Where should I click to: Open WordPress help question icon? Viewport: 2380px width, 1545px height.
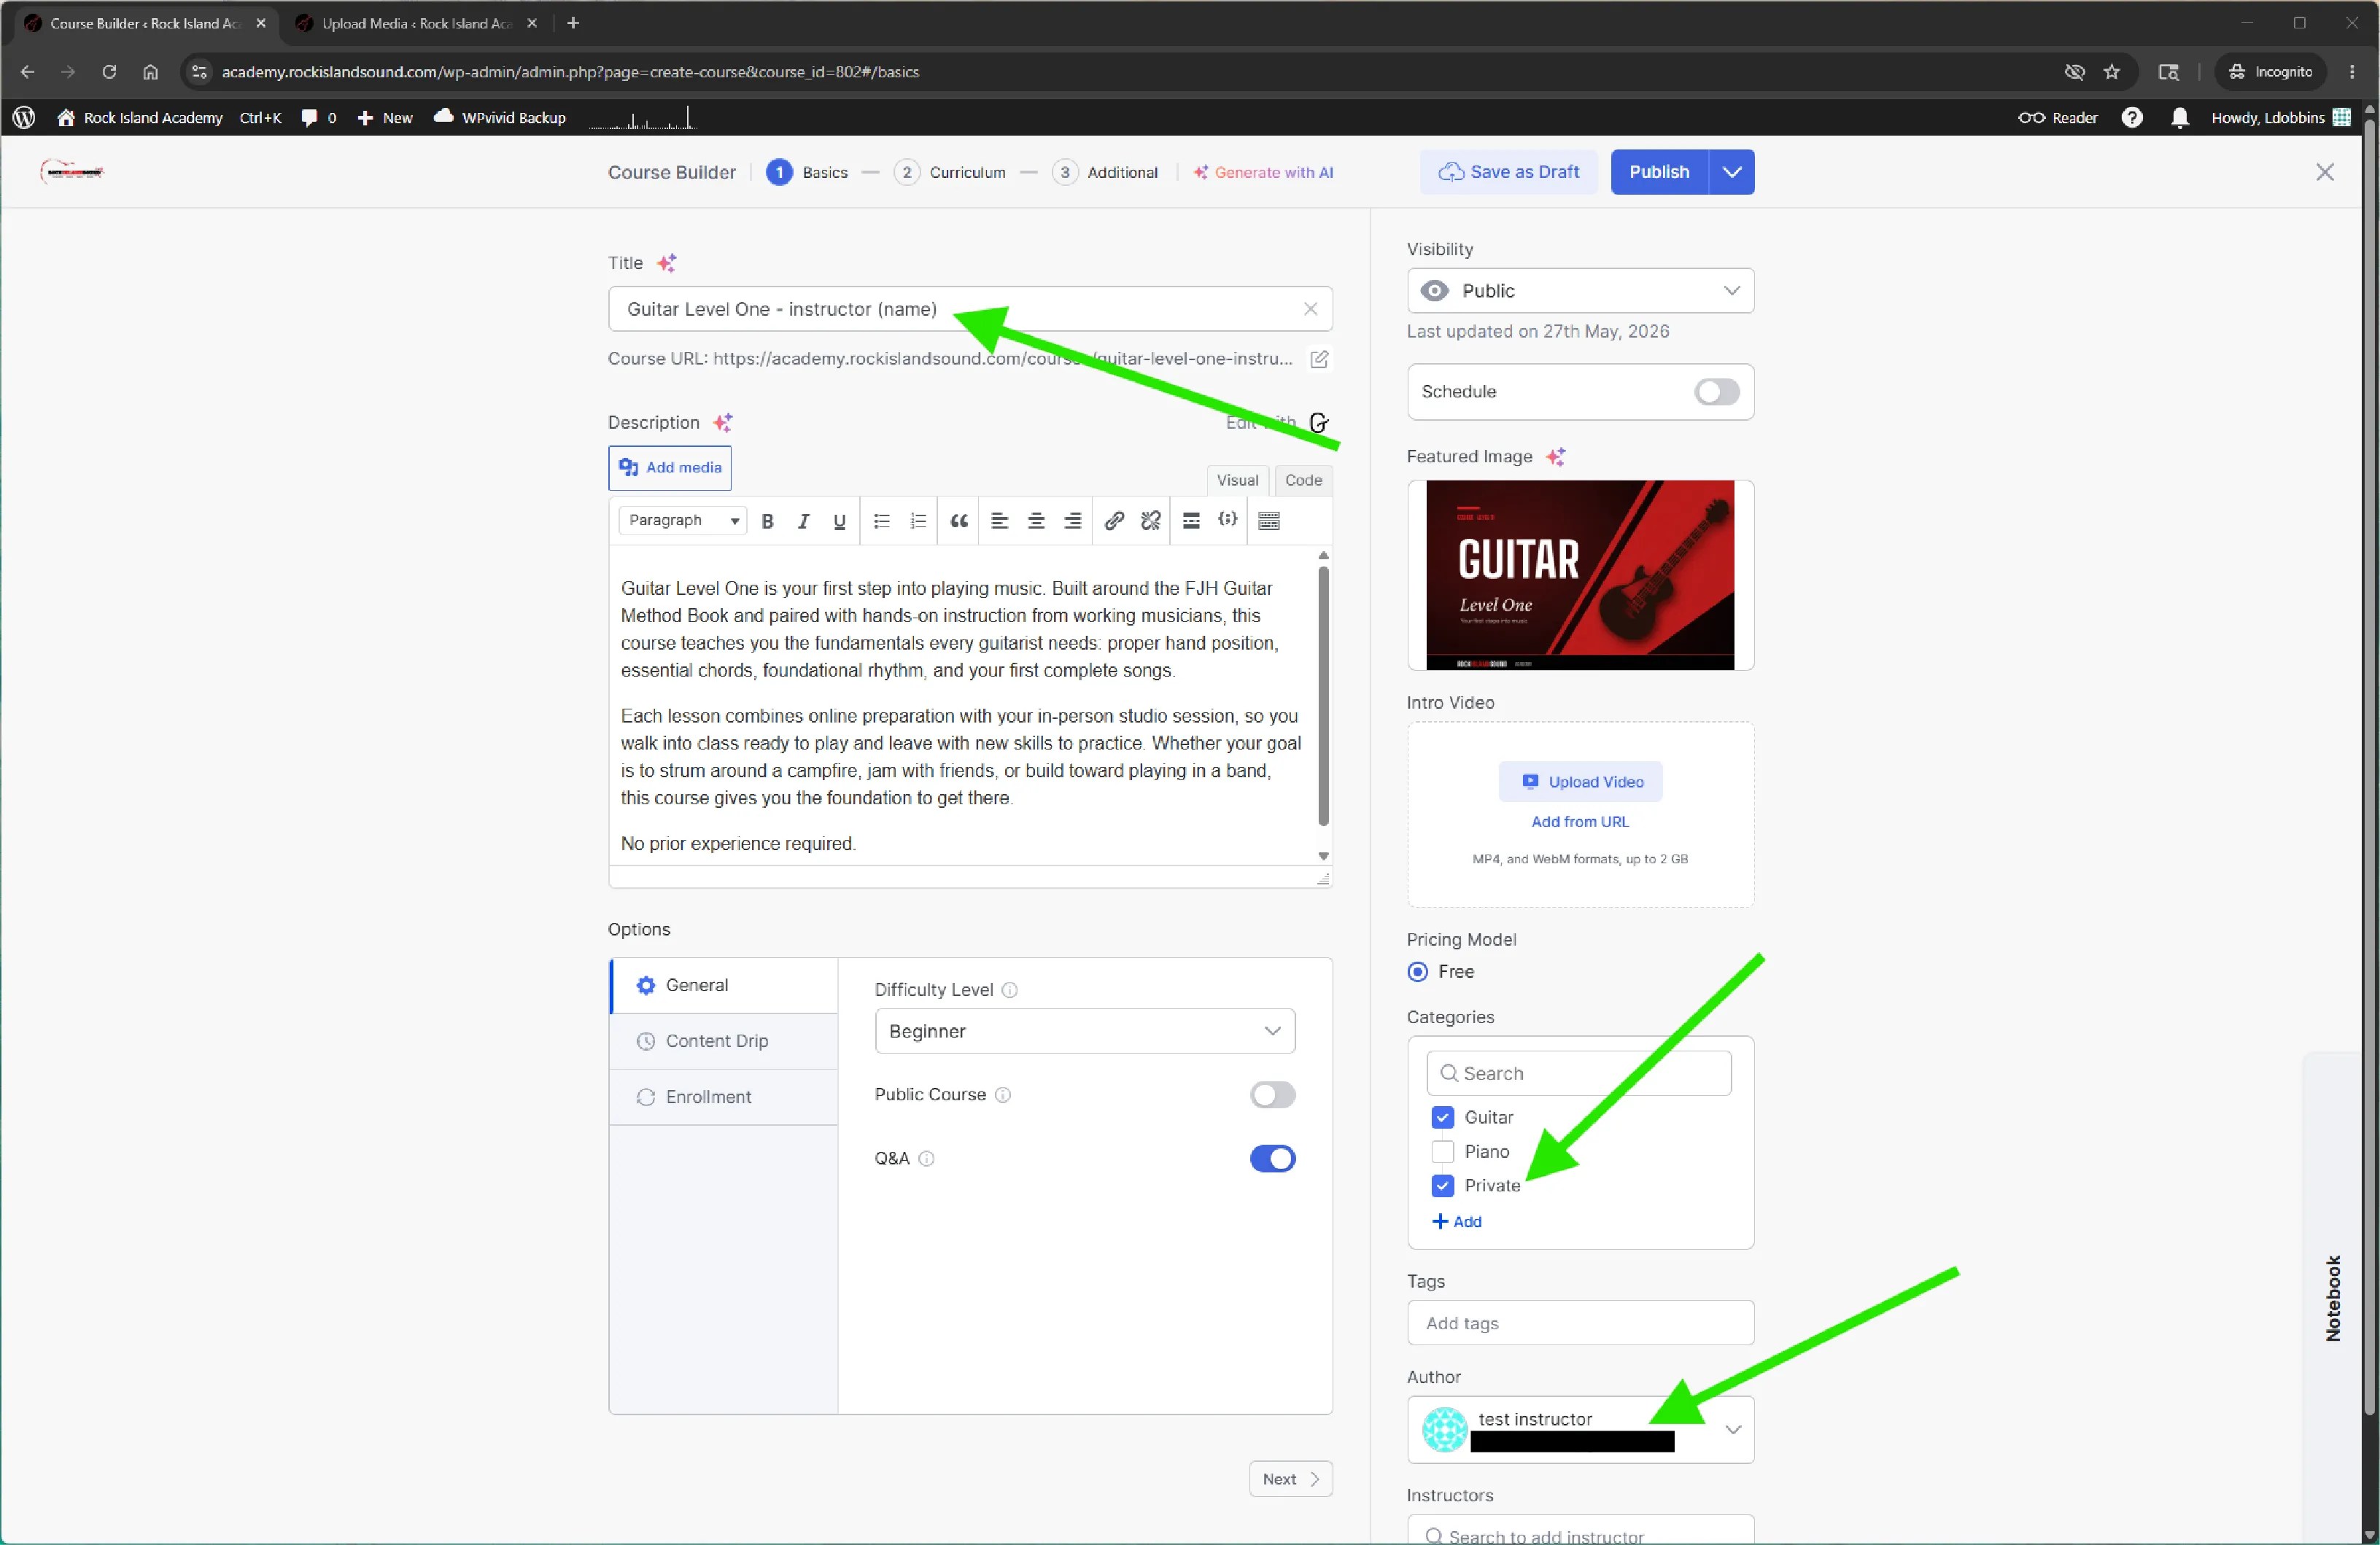tap(2131, 118)
